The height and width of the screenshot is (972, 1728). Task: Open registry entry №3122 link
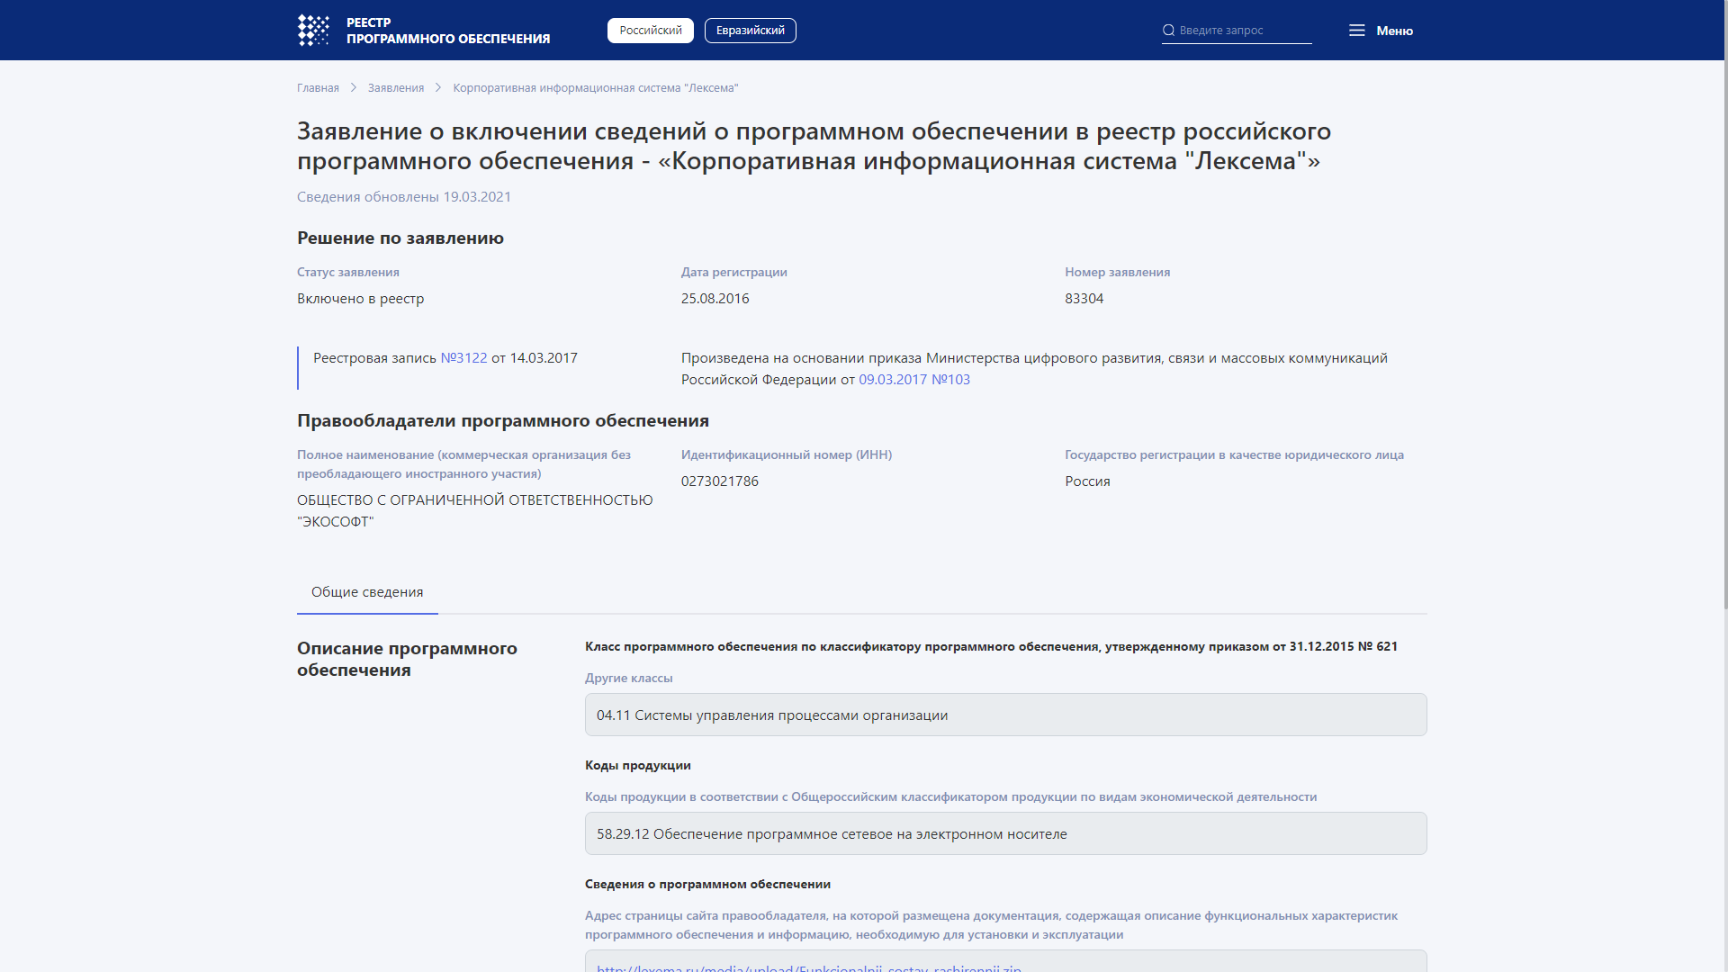coord(463,358)
